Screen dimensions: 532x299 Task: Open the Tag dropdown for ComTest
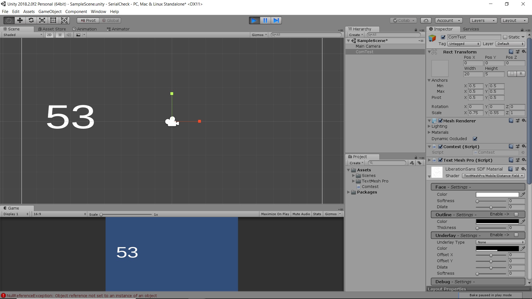(x=464, y=44)
